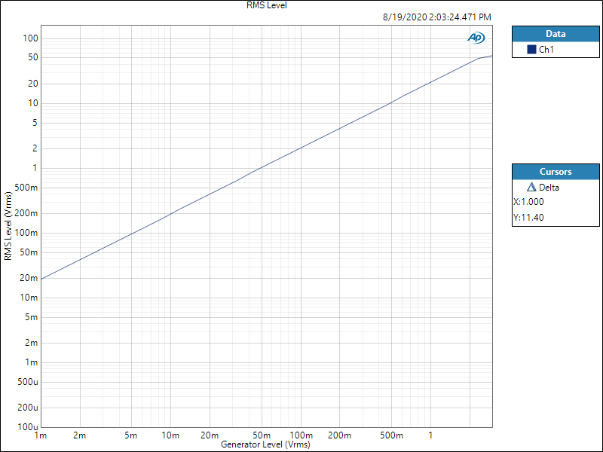Click the Data legend header
The width and height of the screenshot is (603, 452).
(556, 34)
